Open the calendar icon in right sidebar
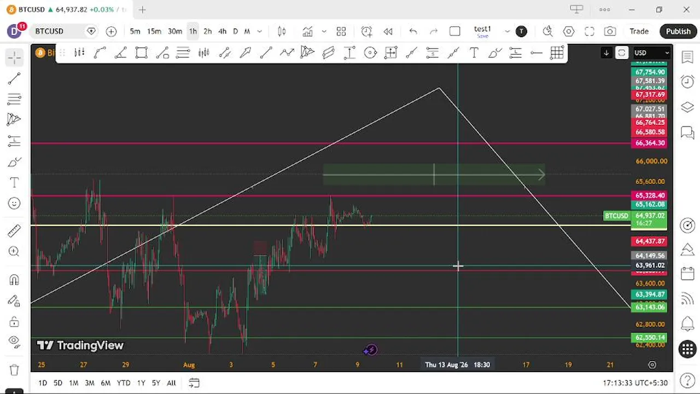The height and width of the screenshot is (394, 700). coord(687,274)
